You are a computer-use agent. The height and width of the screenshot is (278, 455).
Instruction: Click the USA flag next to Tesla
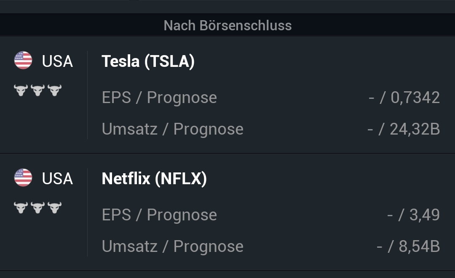point(23,60)
